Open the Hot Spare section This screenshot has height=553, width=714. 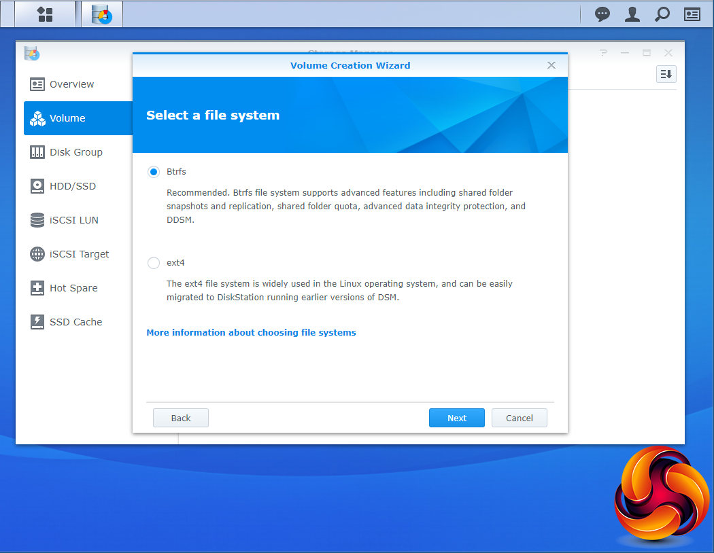pos(78,288)
